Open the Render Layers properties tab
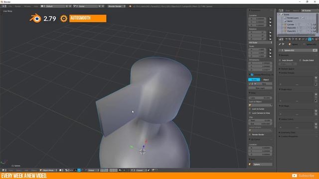Image resolution: width=319 pixels, height=179 pixels. click(x=290, y=39)
